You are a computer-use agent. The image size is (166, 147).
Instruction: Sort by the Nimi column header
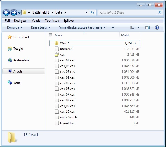(x=58, y=35)
